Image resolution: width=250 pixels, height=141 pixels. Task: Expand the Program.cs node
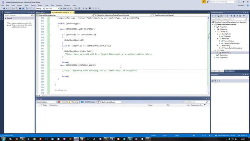[215, 58]
